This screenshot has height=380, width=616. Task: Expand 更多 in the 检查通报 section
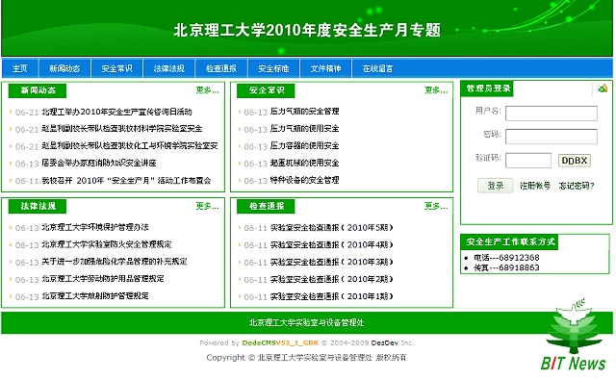[x=436, y=206]
